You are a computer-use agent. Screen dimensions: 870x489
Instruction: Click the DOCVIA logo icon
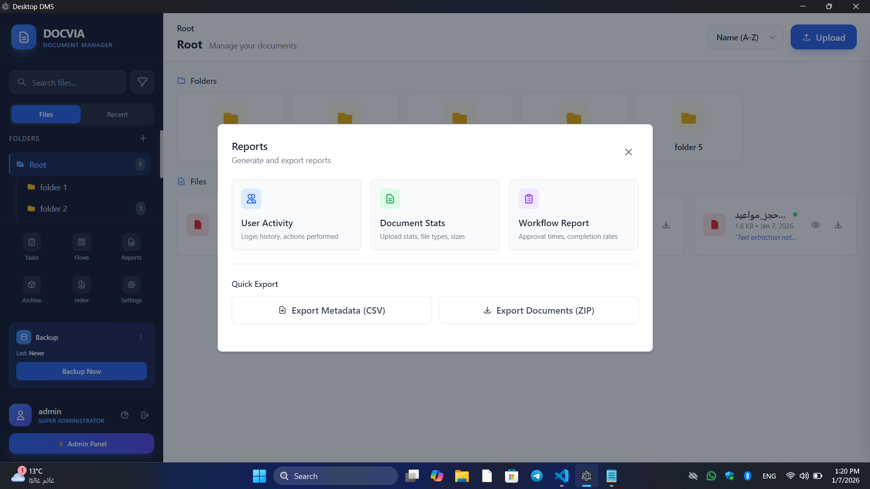click(24, 37)
